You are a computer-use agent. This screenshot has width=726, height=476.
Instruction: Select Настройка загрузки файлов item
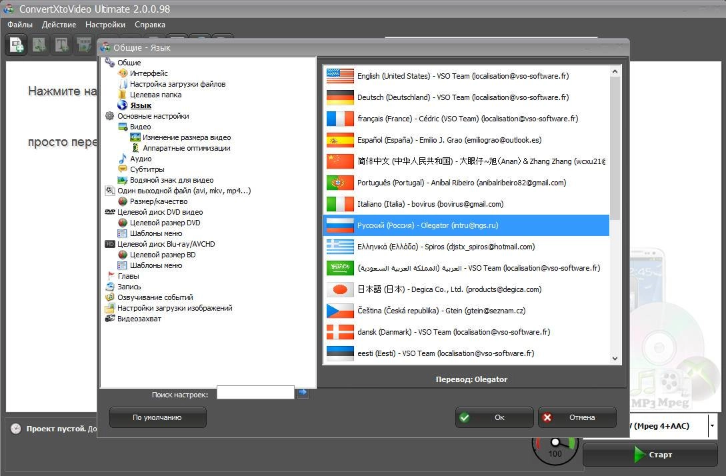(178, 84)
